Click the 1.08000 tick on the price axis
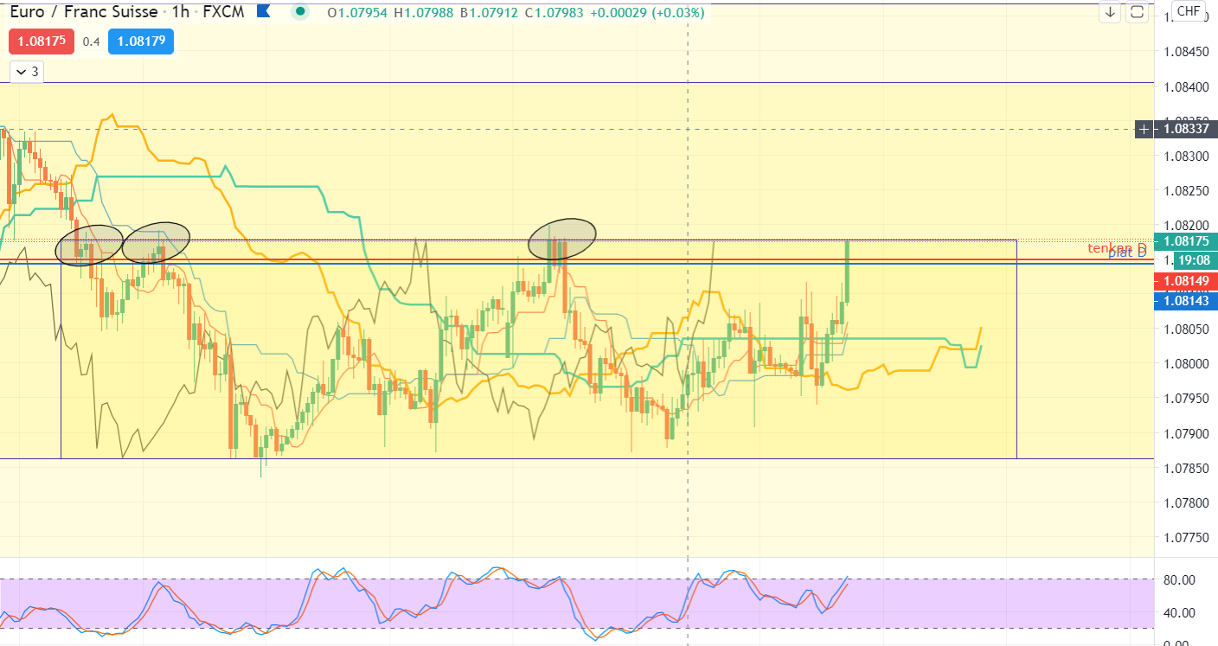The height and width of the screenshot is (646, 1218). click(x=1187, y=364)
